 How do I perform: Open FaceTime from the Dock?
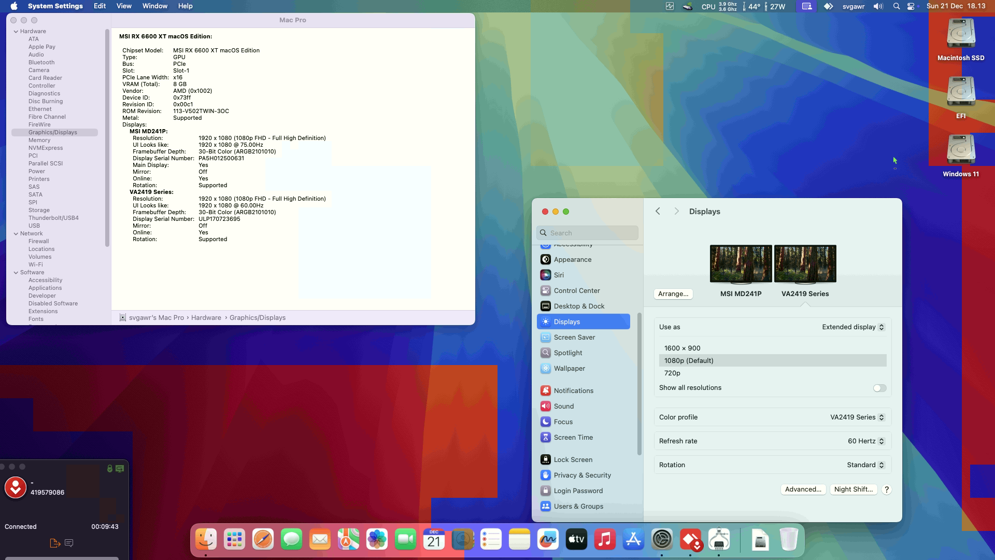[x=405, y=540]
